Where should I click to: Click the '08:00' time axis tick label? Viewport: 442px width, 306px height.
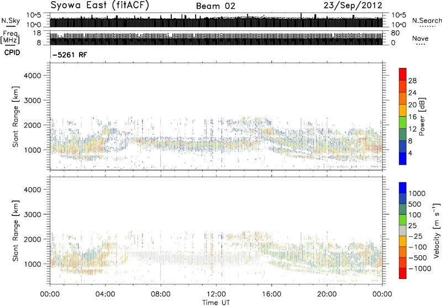tap(161, 294)
